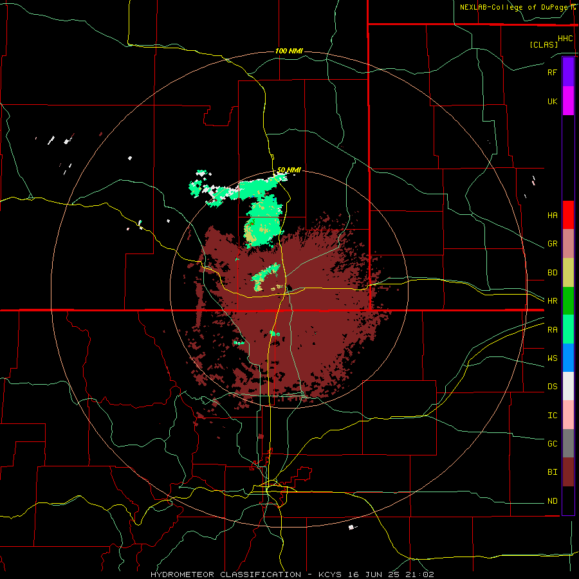Click the 'KCYS' radar site identifier
The height and width of the screenshot is (579, 579).
[331, 574]
